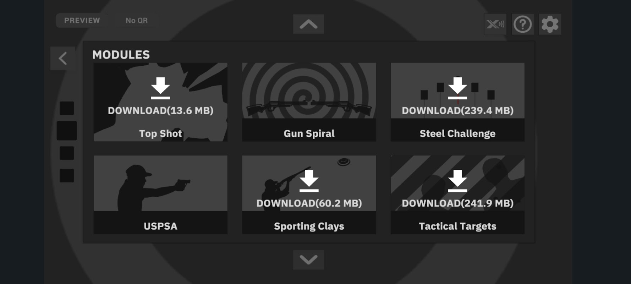631x284 pixels.
Task: Select the Steel Challenge module label
Action: [x=457, y=133]
